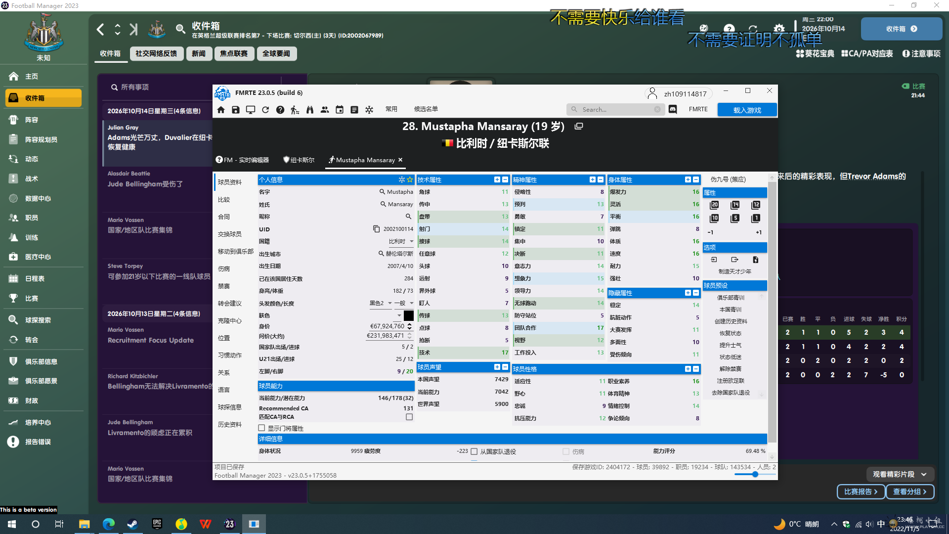Click the FMRTE save disk icon
Image resolution: width=949 pixels, height=534 pixels.
click(x=236, y=110)
